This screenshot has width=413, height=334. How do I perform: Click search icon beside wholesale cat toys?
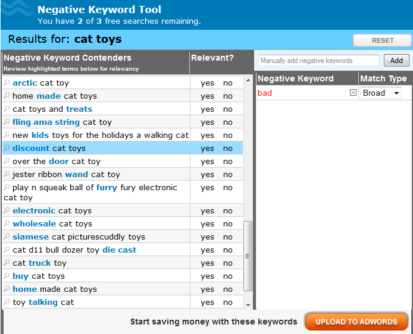[x=7, y=224]
